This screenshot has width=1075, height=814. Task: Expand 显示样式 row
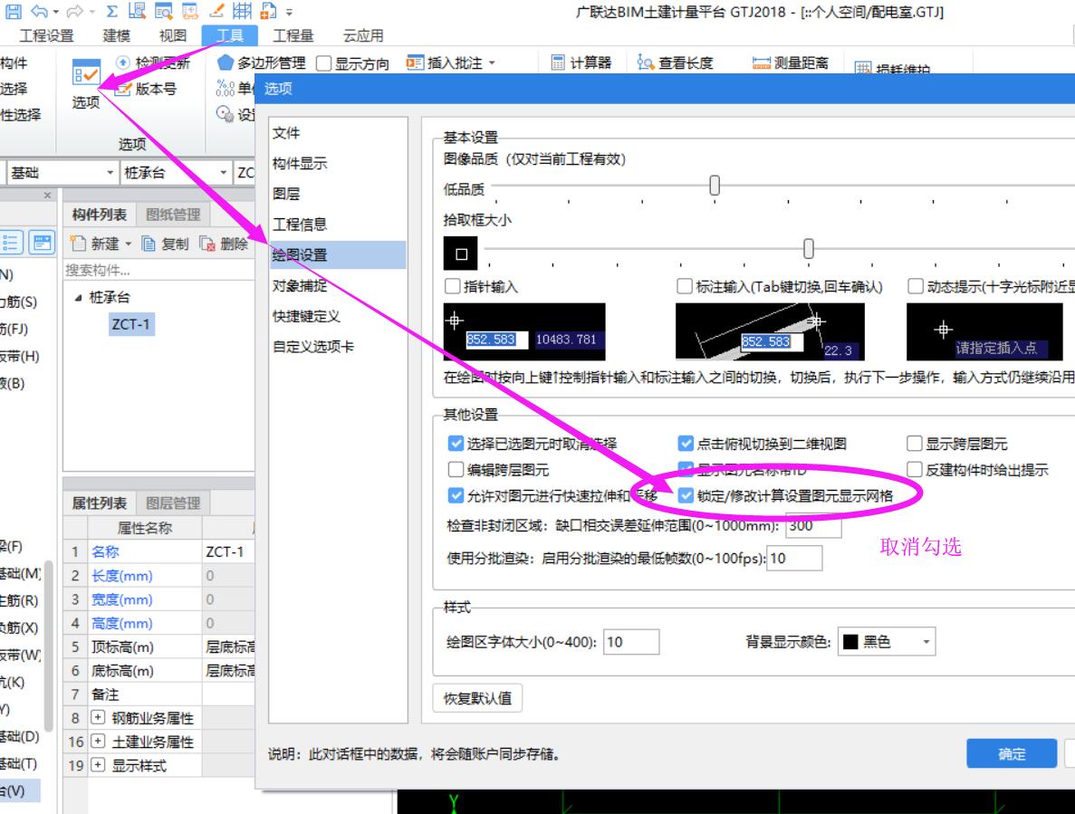[x=98, y=765]
